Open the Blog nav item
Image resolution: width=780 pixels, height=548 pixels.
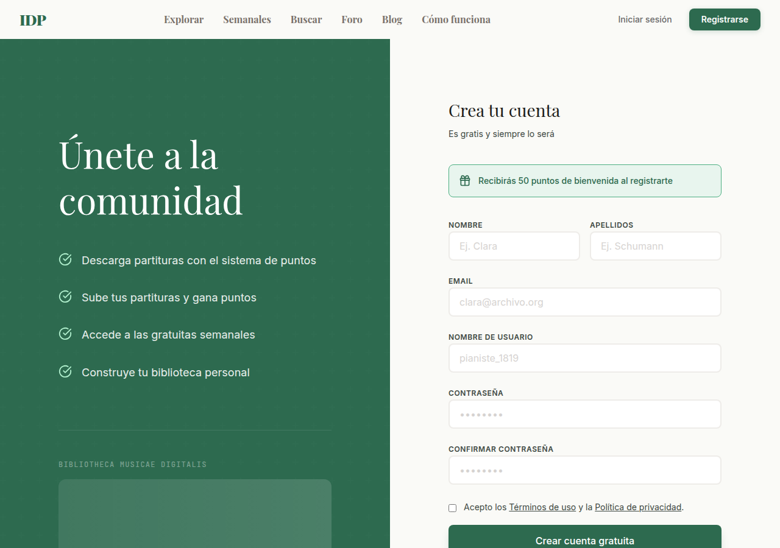click(392, 19)
